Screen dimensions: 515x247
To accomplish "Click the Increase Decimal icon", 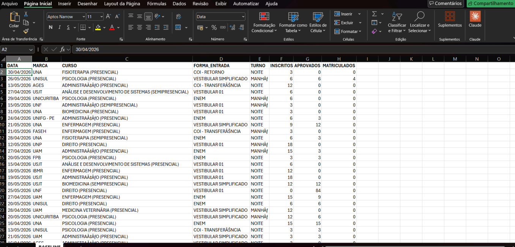I will pos(232,27).
